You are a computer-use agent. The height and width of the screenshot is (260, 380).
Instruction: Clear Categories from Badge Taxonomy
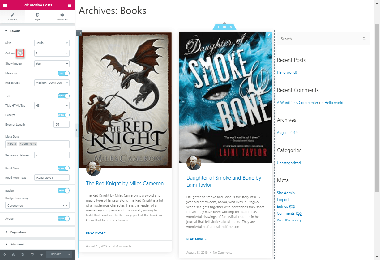(63, 205)
